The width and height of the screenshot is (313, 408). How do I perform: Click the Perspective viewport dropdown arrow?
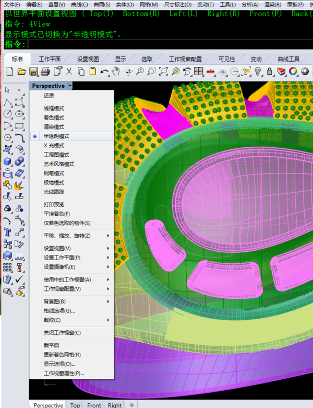click(x=70, y=86)
